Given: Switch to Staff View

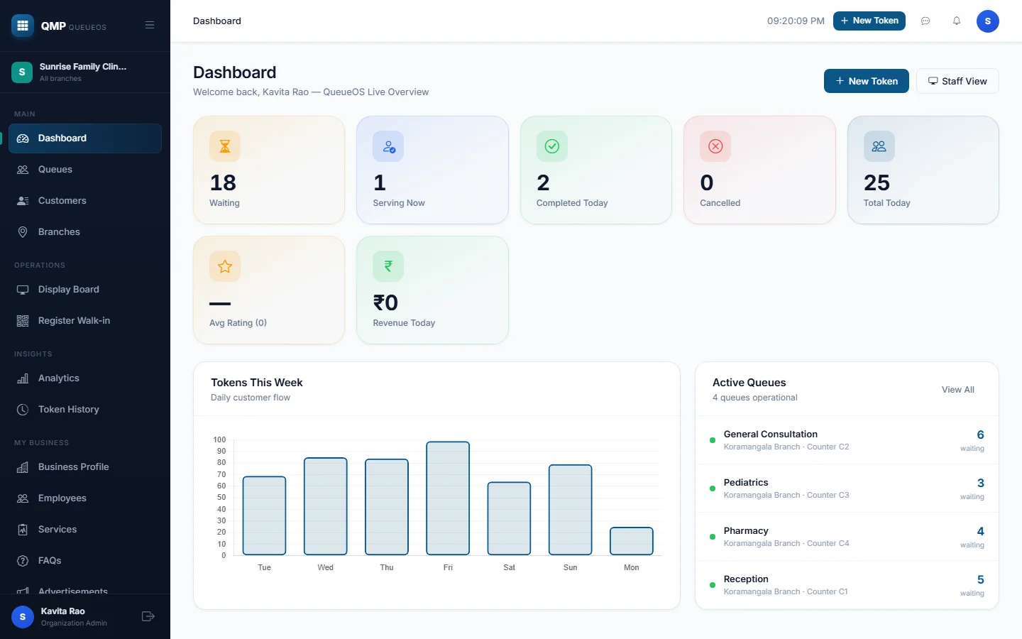Looking at the screenshot, I should [x=957, y=81].
